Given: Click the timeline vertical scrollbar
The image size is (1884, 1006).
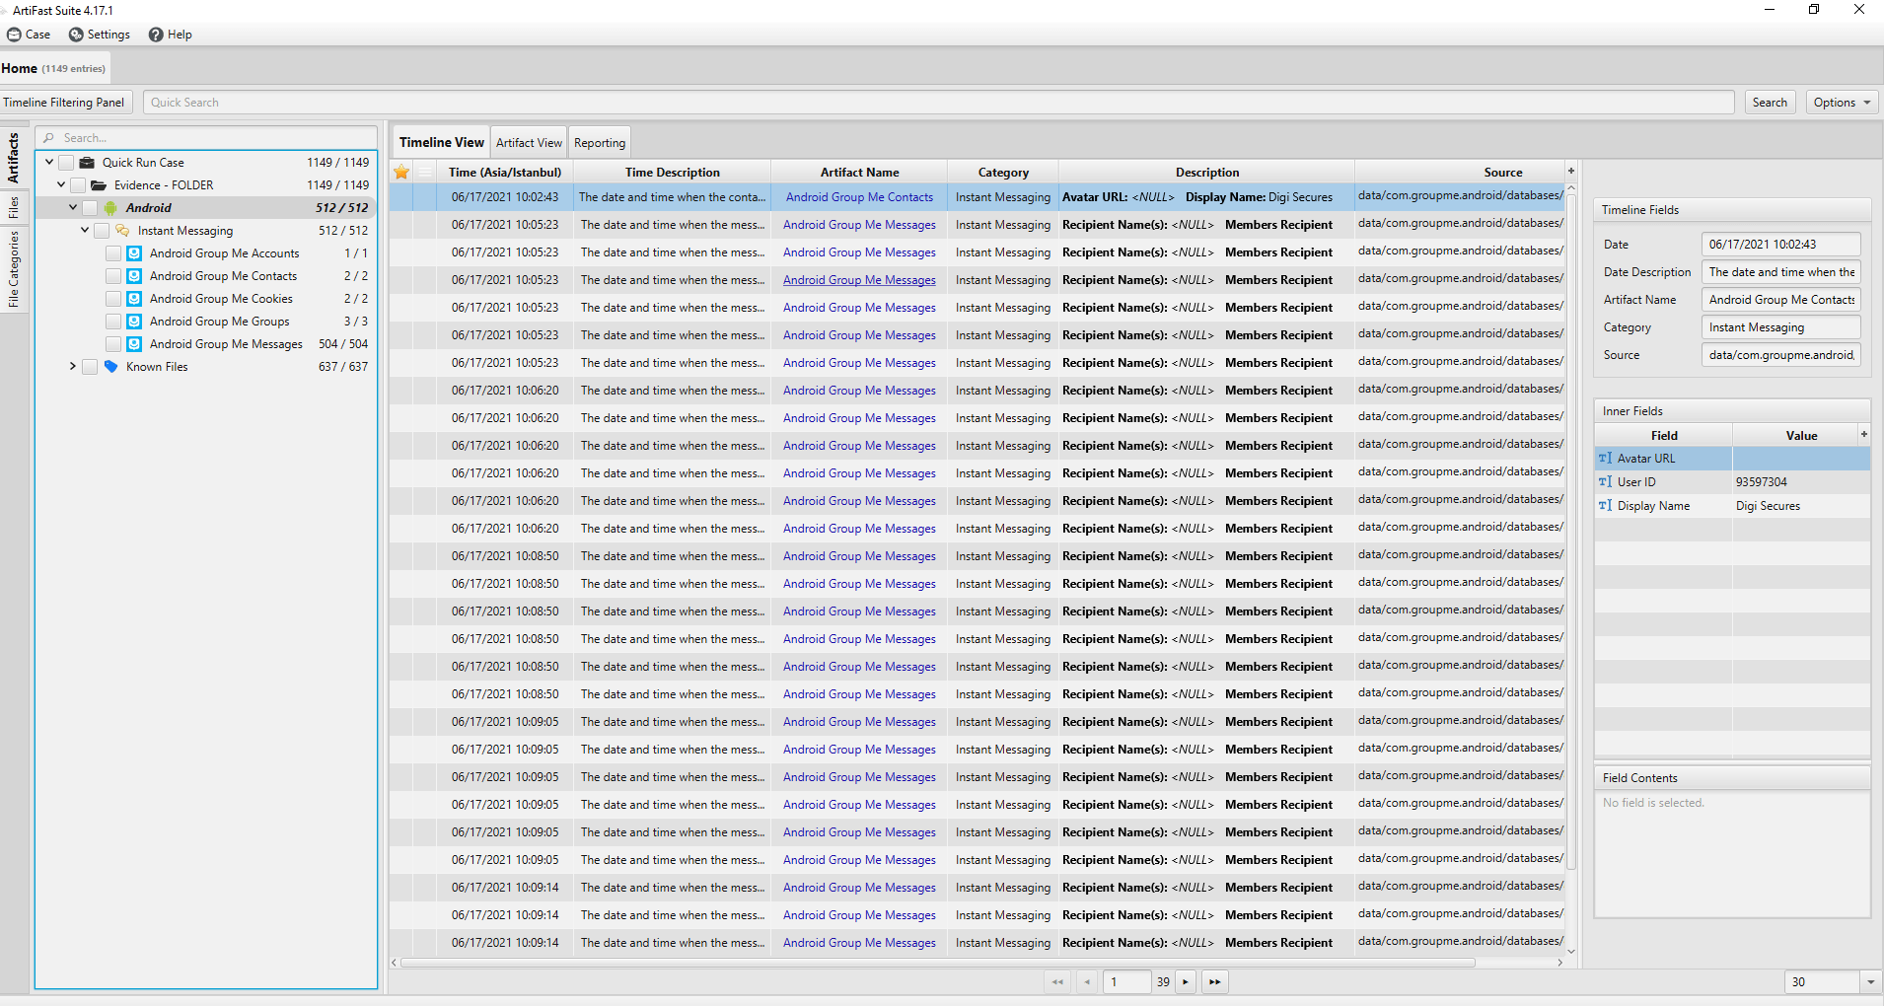Looking at the screenshot, I should [1571, 533].
